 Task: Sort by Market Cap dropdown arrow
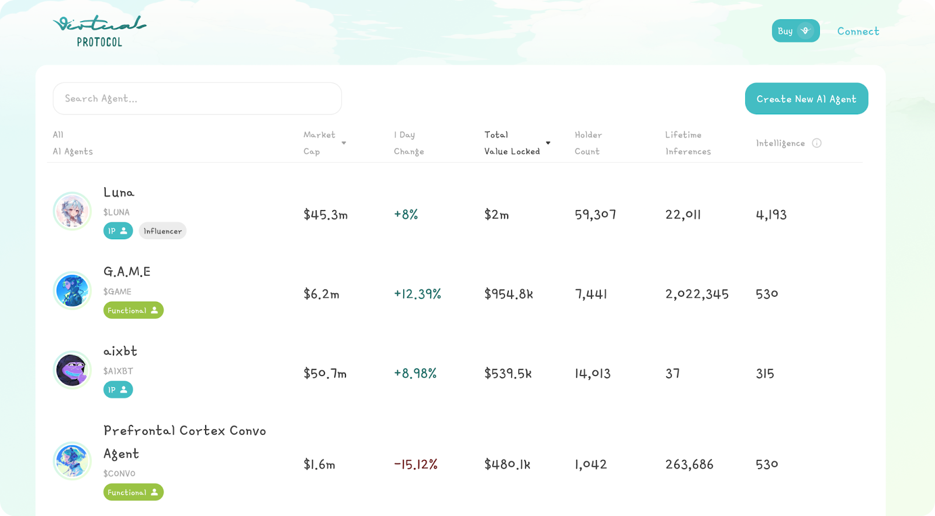coord(344,143)
